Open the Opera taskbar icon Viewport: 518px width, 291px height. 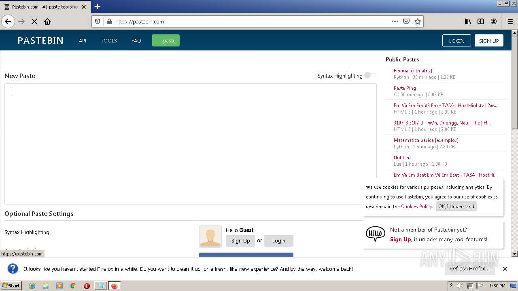coord(87,285)
